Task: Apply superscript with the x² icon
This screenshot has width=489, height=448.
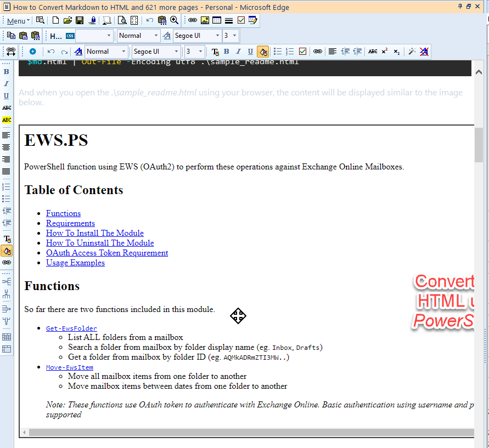Action: click(385, 52)
